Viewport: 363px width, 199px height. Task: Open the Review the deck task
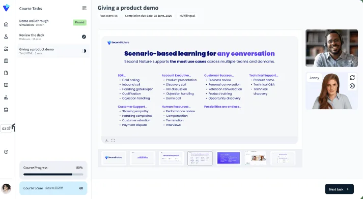tap(53, 37)
